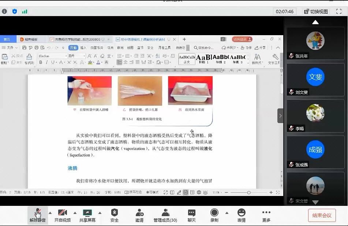Expand video options arrow beside 开启视频

[75, 213]
